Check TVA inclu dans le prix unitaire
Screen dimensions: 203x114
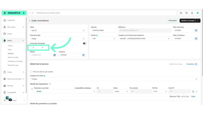point(31,72)
